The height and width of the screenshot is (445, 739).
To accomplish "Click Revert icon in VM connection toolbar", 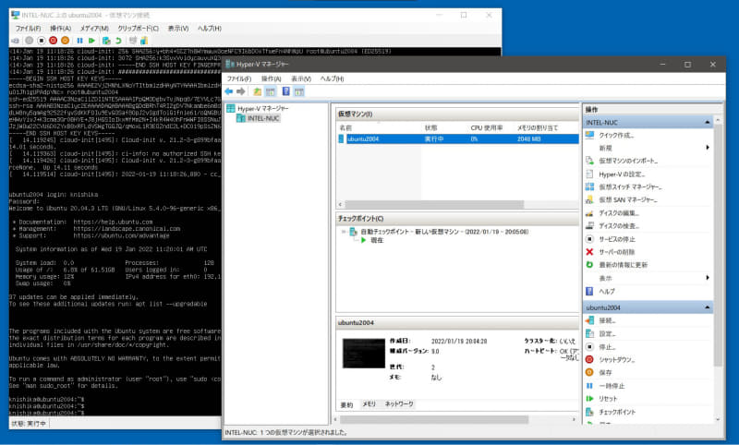I will (x=118, y=41).
